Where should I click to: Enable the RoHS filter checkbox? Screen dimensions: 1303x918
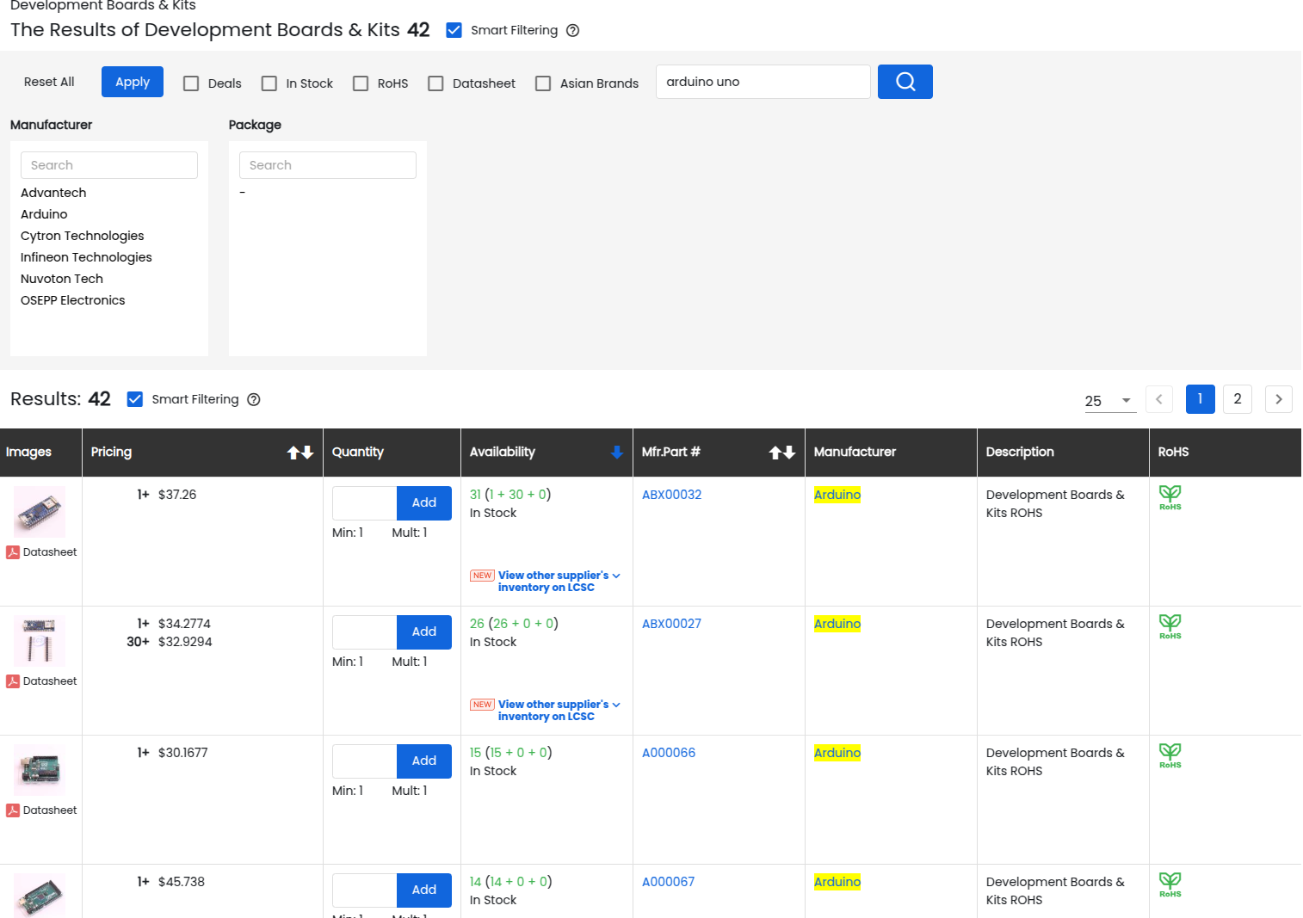(x=361, y=83)
